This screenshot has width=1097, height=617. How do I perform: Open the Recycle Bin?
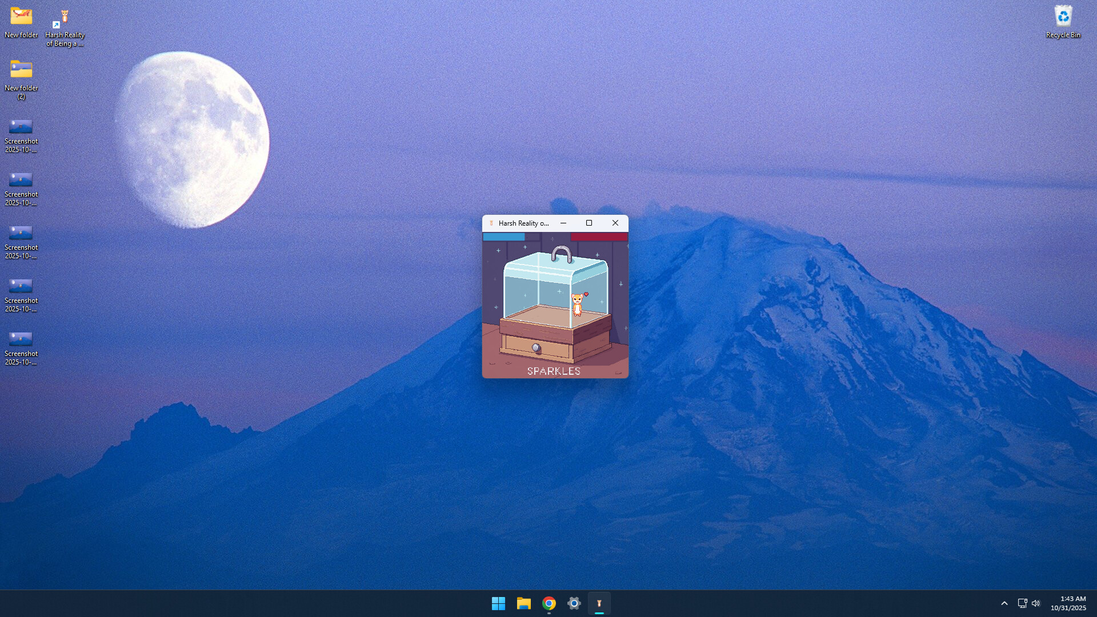[1063, 17]
